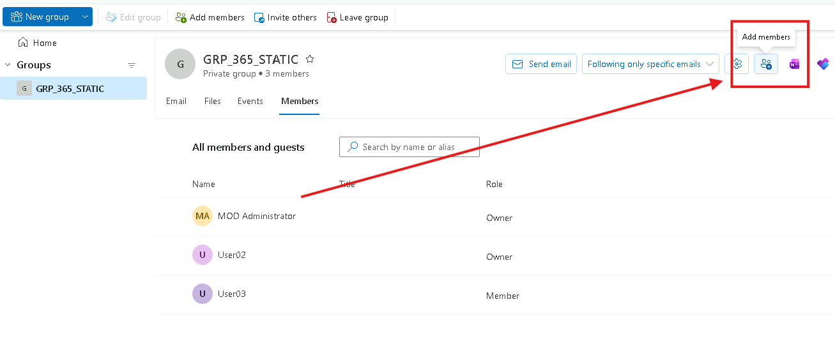This screenshot has height=341, width=835.
Task: Click the All members and guests heading
Action: tap(249, 147)
